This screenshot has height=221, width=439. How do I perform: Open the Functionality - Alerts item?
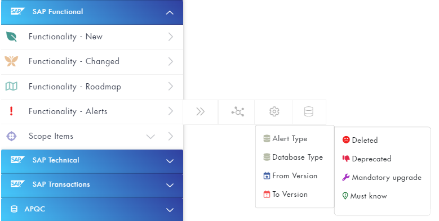click(92, 111)
